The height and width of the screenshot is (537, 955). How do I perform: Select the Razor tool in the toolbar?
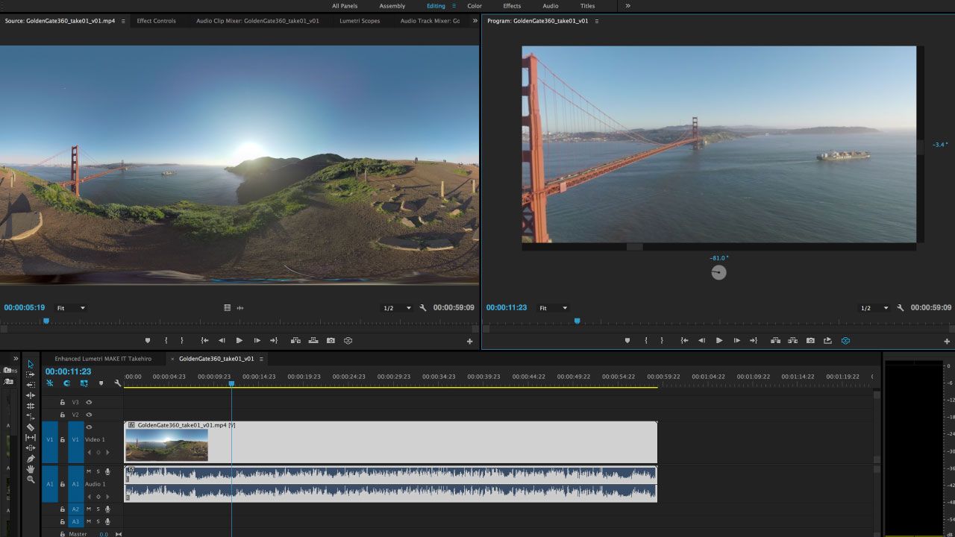31,427
